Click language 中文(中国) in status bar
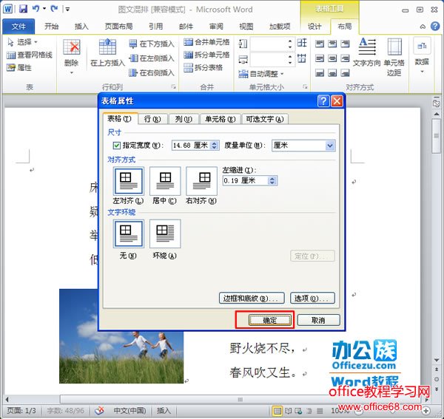This screenshot has height=419, width=444. (x=129, y=410)
